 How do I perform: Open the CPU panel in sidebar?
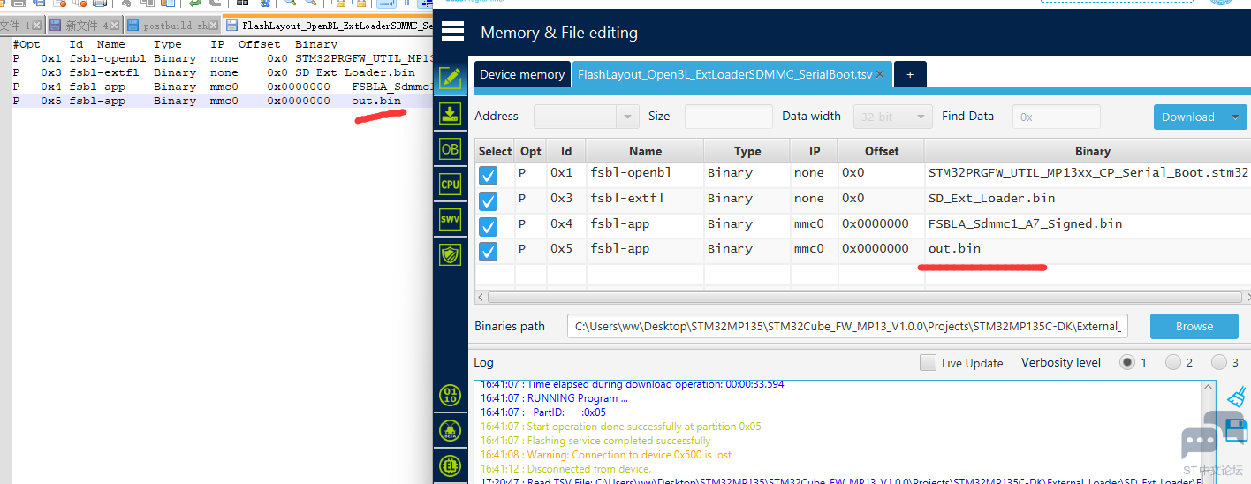pos(451,185)
